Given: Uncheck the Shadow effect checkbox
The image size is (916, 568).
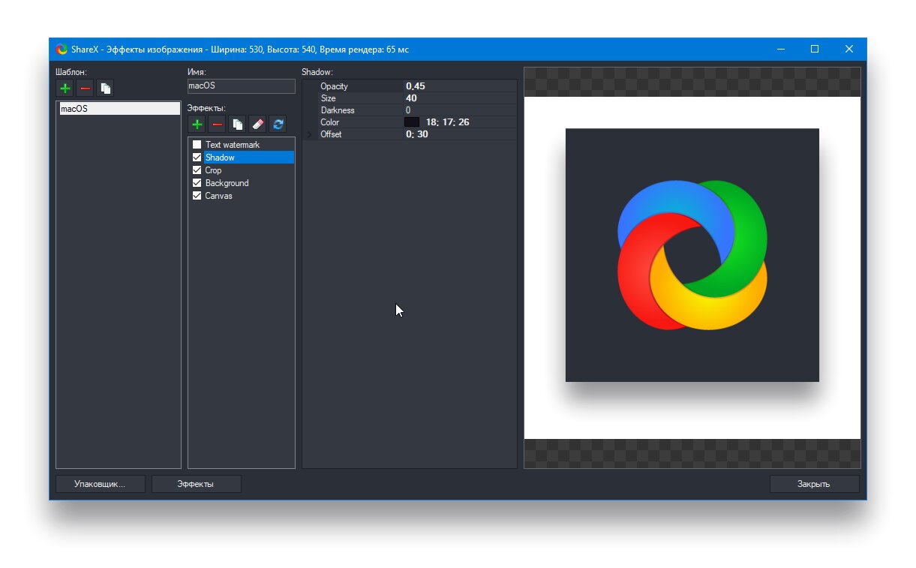Looking at the screenshot, I should [x=197, y=158].
